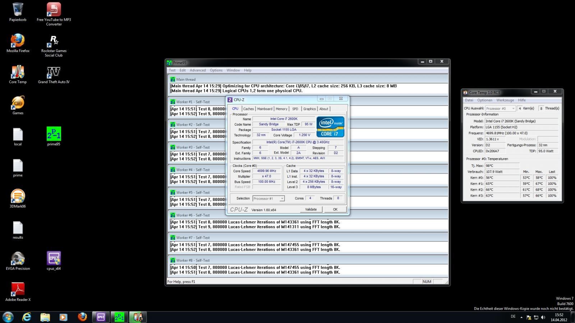The width and height of the screenshot is (575, 323).
Task: Select the 3DMark06 desktop shortcut
Action: point(18,199)
